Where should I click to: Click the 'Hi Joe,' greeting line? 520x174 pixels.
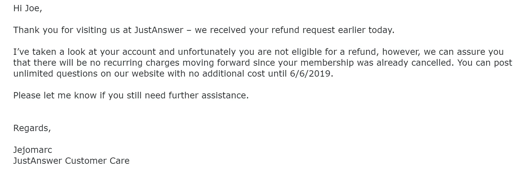click(x=28, y=9)
